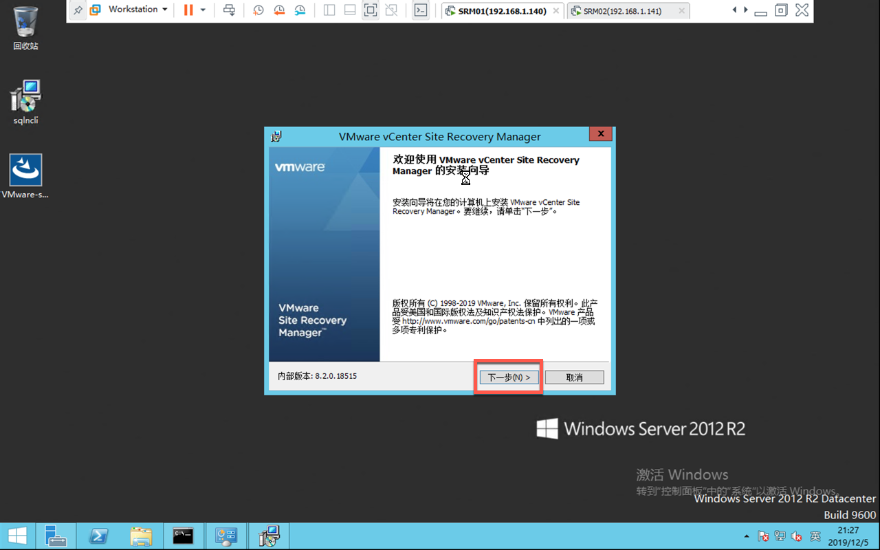Close the SRM02 tab
The width and height of the screenshot is (880, 550).
click(x=681, y=11)
